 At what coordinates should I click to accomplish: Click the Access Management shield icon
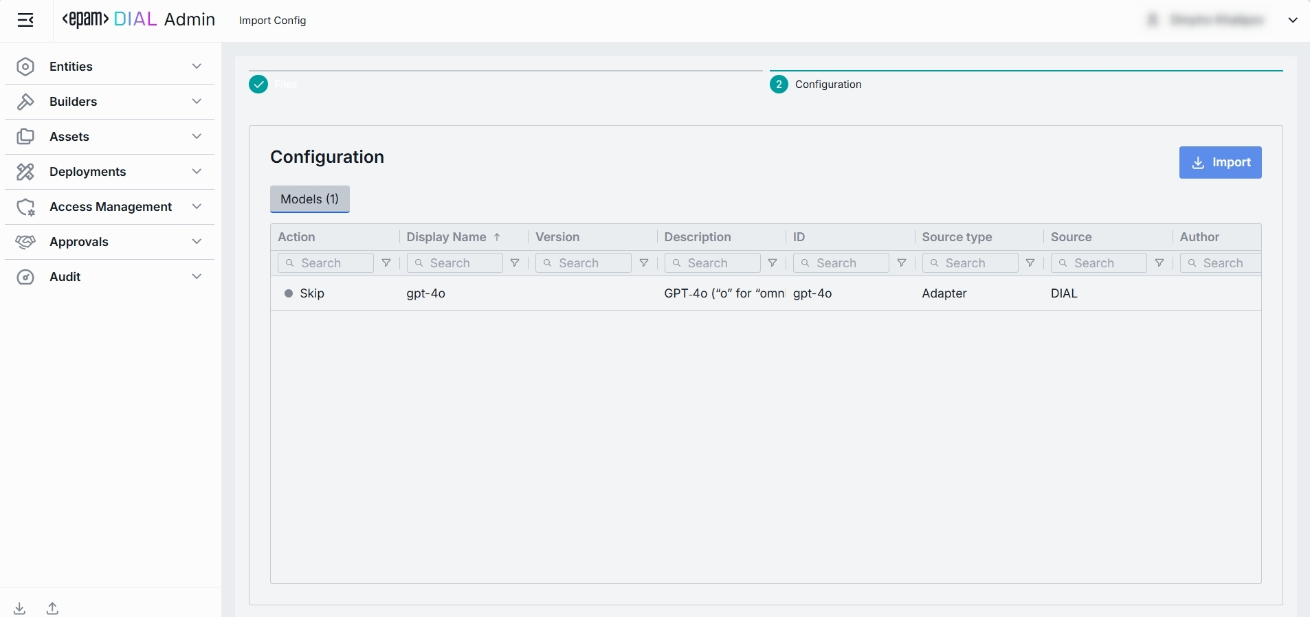click(x=25, y=207)
